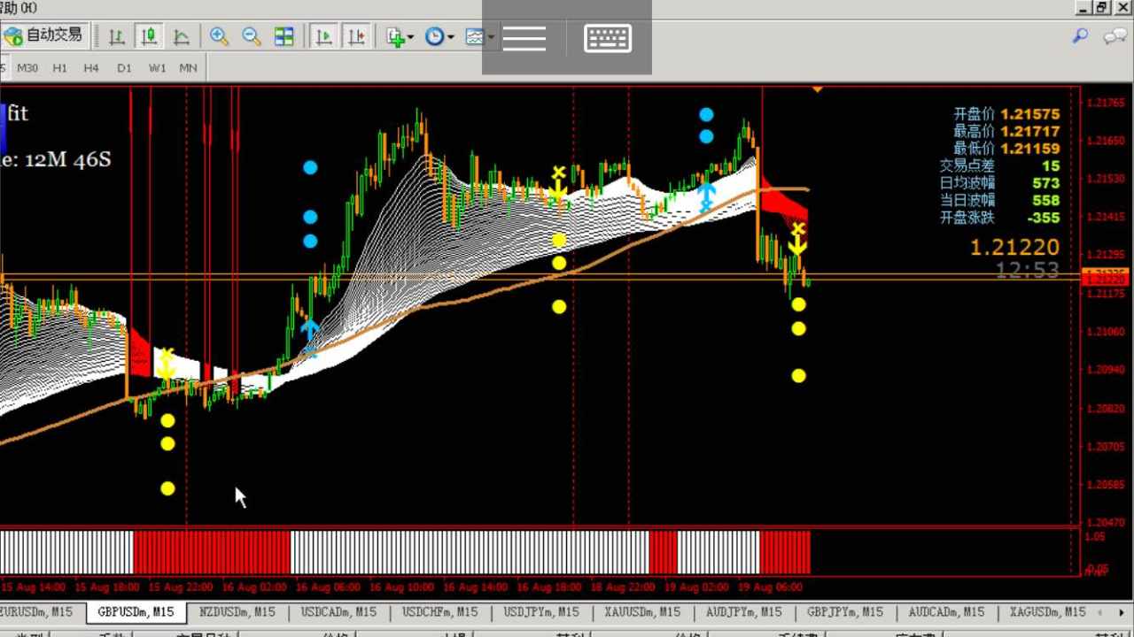Select the H4 timeframe

tap(91, 67)
